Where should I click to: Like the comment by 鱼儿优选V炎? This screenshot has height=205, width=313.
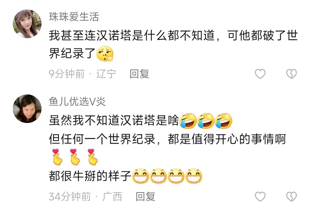pos(260,196)
